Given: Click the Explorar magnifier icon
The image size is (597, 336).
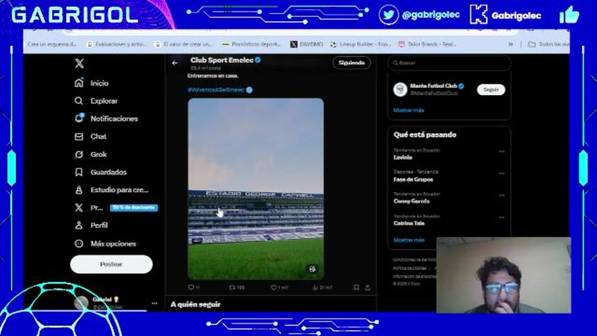Looking at the screenshot, I should 79,101.
